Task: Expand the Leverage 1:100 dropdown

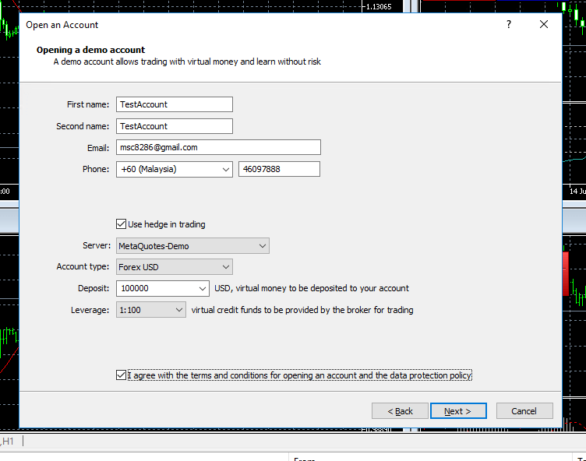Action: 178,310
